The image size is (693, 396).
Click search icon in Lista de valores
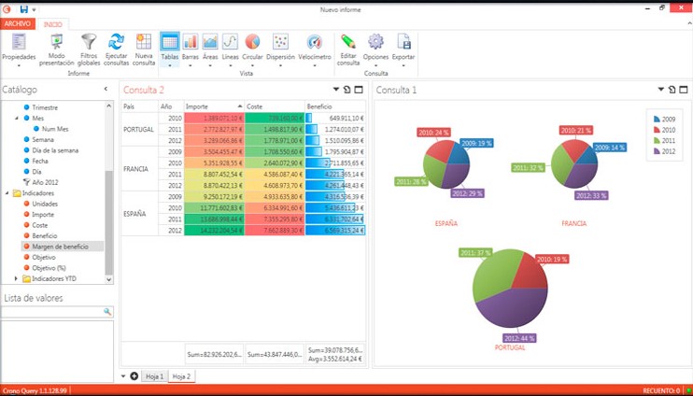click(107, 312)
